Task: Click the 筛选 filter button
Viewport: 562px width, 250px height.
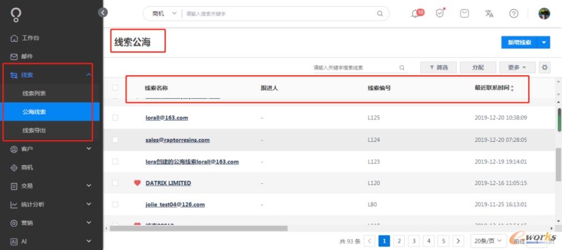Action: 438,67
